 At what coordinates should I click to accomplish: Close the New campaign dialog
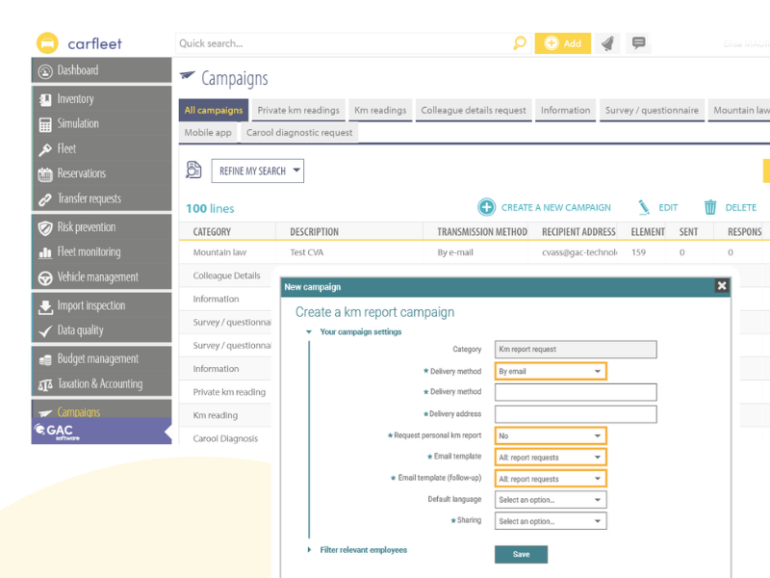click(x=721, y=286)
